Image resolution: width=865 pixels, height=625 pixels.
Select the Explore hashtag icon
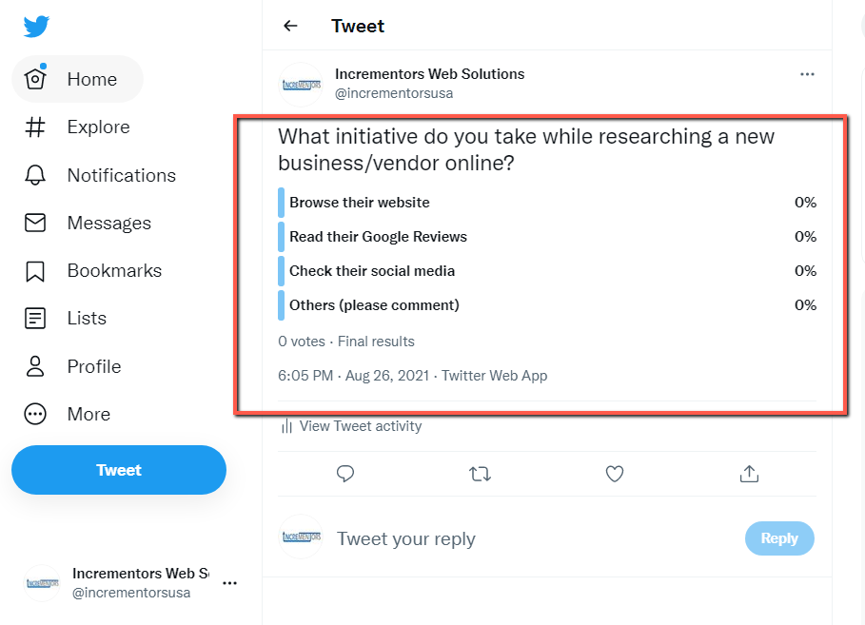point(98,127)
